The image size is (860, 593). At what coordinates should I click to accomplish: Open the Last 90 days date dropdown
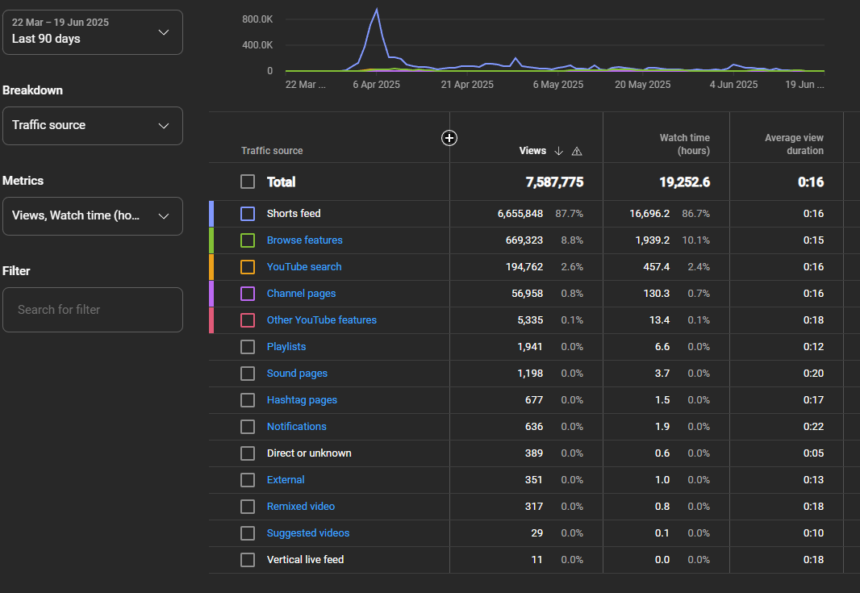(93, 32)
